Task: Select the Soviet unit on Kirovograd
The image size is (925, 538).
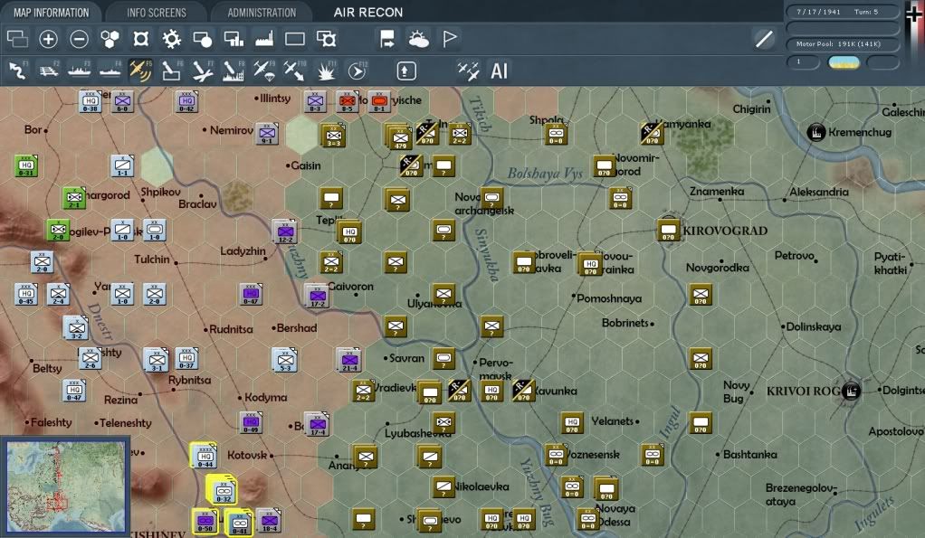Action: click(668, 231)
